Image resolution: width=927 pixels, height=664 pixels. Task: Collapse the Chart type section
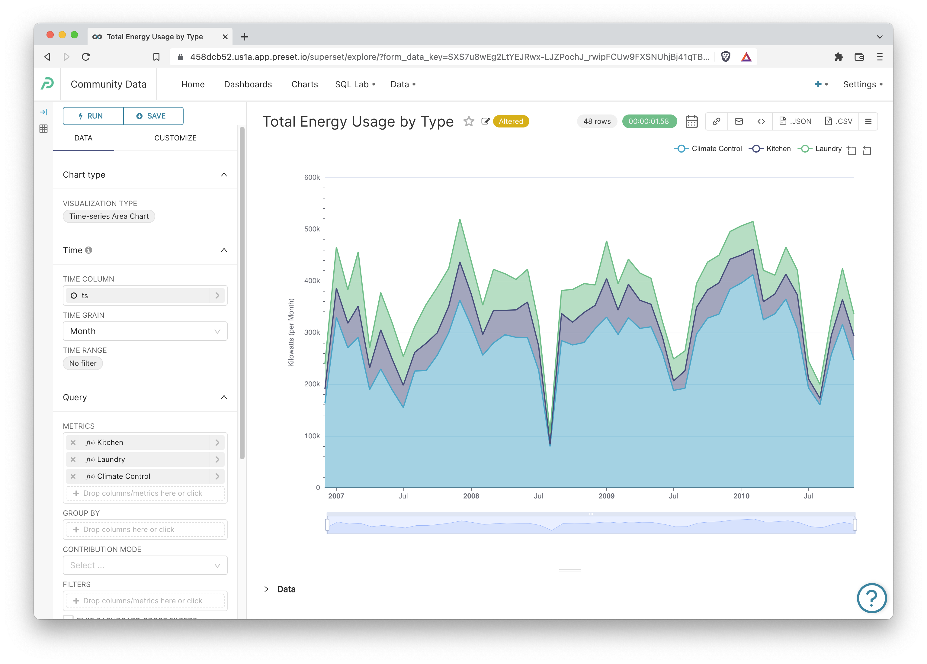(x=223, y=175)
